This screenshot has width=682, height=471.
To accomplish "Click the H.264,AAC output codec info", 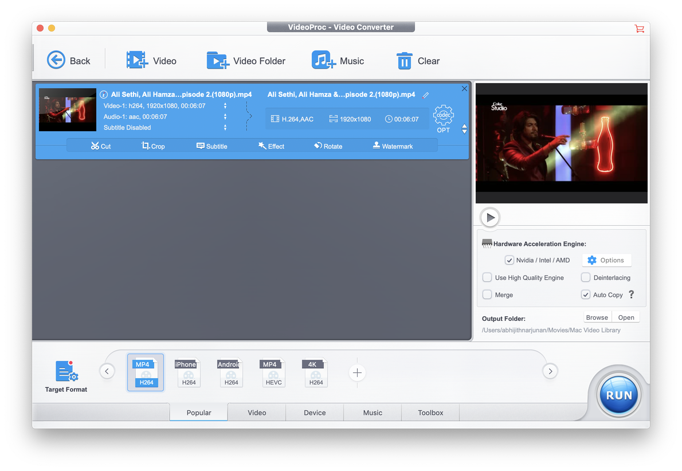I will pos(292,119).
